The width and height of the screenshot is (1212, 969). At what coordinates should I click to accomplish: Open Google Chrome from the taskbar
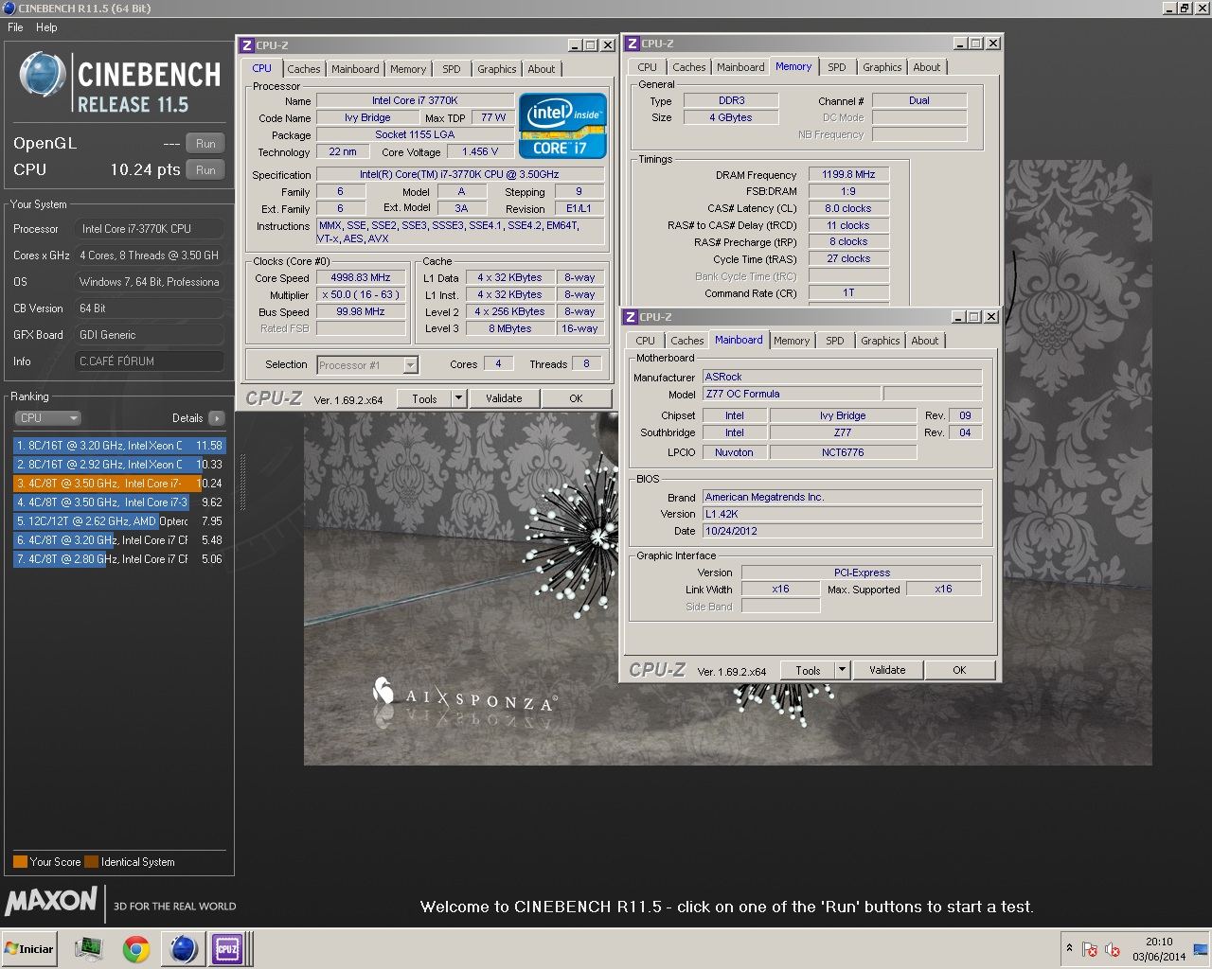point(136,949)
